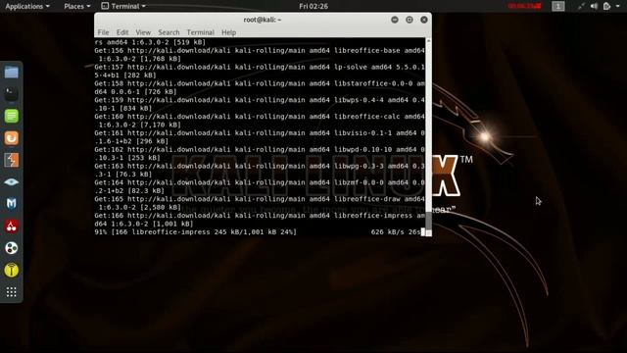Open workspace indicator labeled 1
The image size is (627, 353).
[x=558, y=6]
